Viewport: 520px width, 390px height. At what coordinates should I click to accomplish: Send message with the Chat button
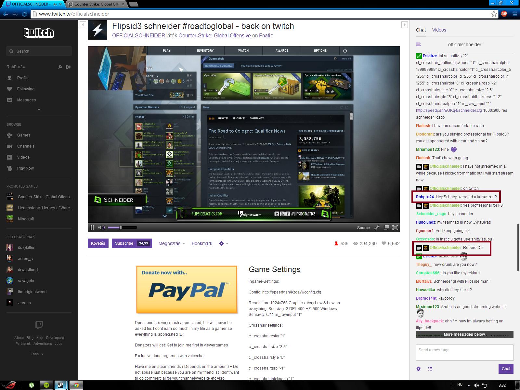(x=506, y=369)
